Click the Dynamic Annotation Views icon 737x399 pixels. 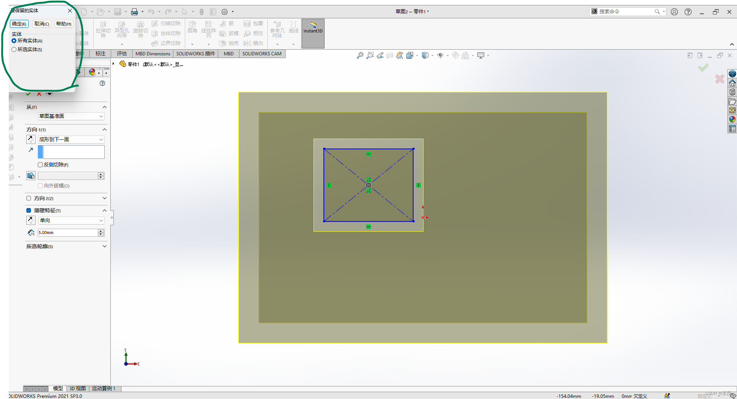click(399, 56)
